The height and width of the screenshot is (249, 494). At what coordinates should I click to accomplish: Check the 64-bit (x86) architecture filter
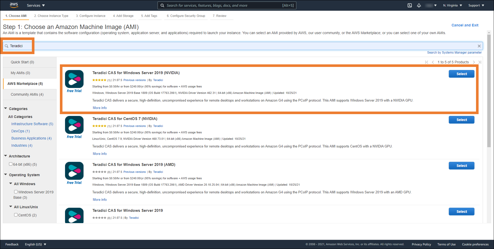pyautogui.click(x=11, y=164)
